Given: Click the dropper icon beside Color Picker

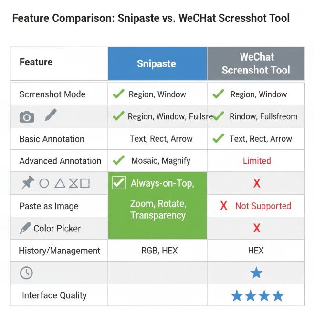Looking at the screenshot, I should (25, 229).
